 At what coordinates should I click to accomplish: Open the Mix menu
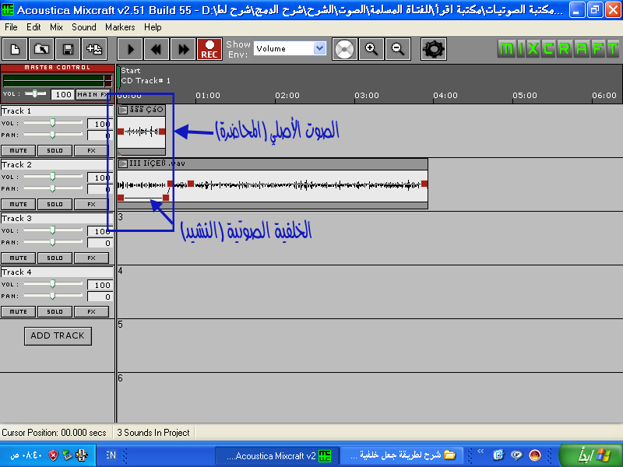[x=56, y=27]
